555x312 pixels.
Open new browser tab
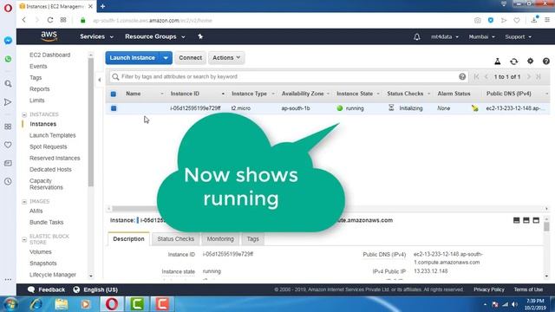click(102, 6)
